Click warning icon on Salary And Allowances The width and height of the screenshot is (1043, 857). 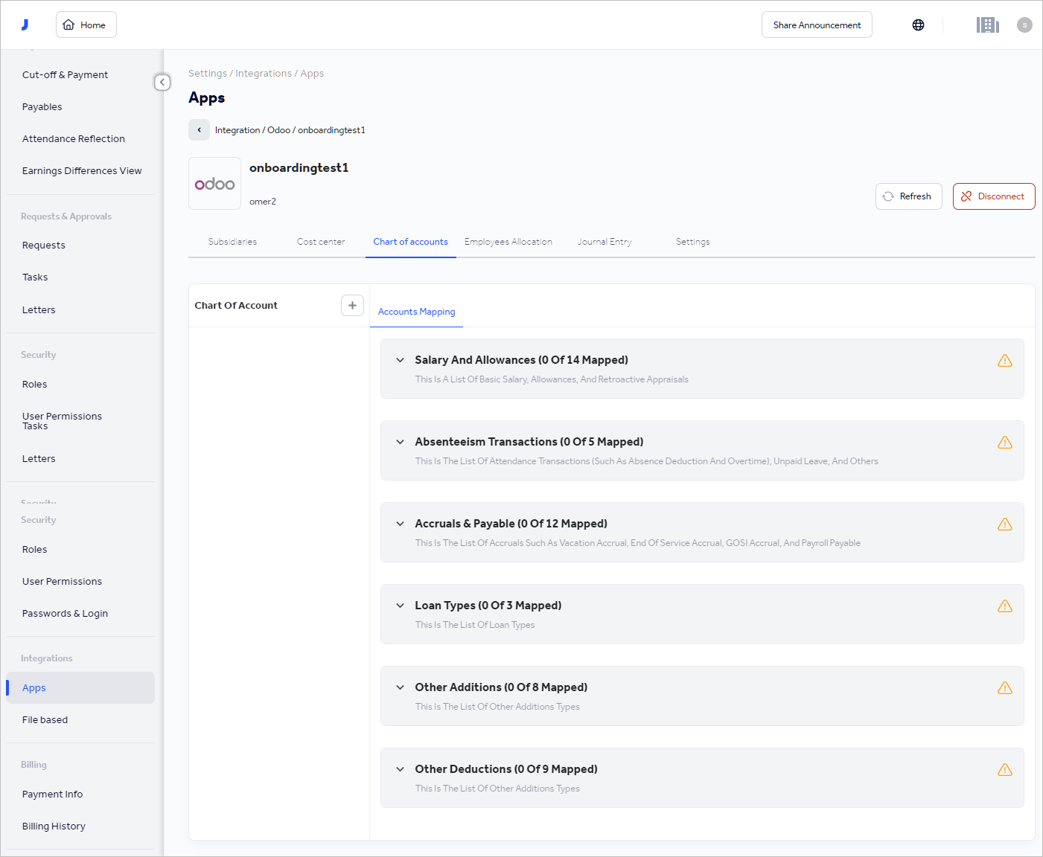[1004, 361]
